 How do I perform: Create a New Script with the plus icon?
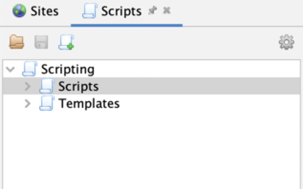tap(66, 42)
